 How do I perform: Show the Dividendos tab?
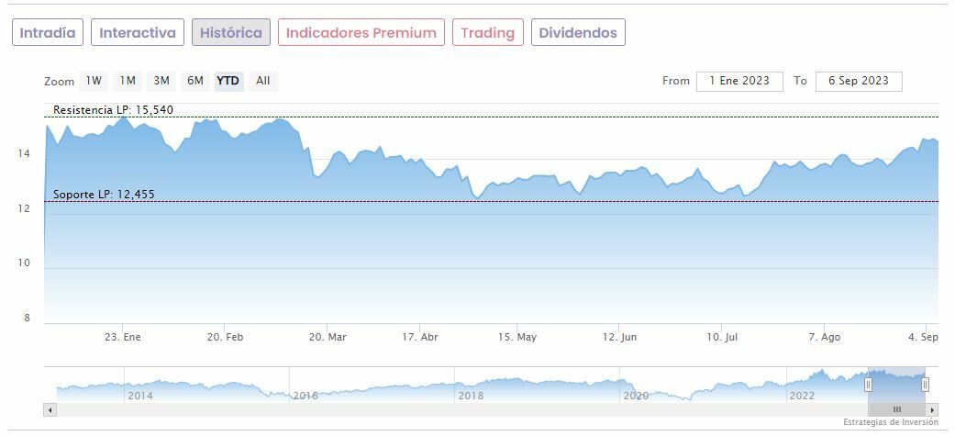[x=578, y=33]
